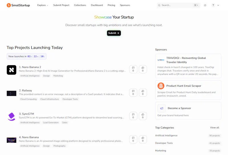
Task: Select the Cloud Infrastructure tag
Action: click(50, 99)
